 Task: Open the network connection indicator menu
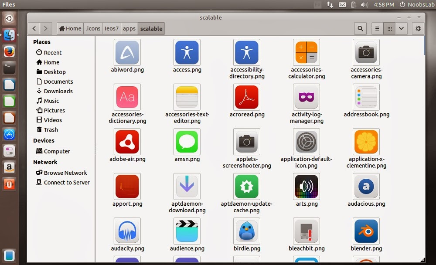(330, 4)
